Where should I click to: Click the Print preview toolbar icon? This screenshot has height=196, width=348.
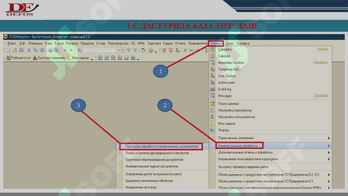coord(57,50)
